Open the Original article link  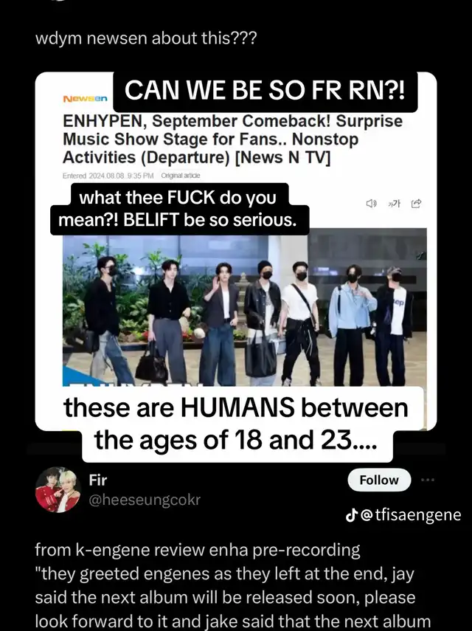tap(181, 176)
